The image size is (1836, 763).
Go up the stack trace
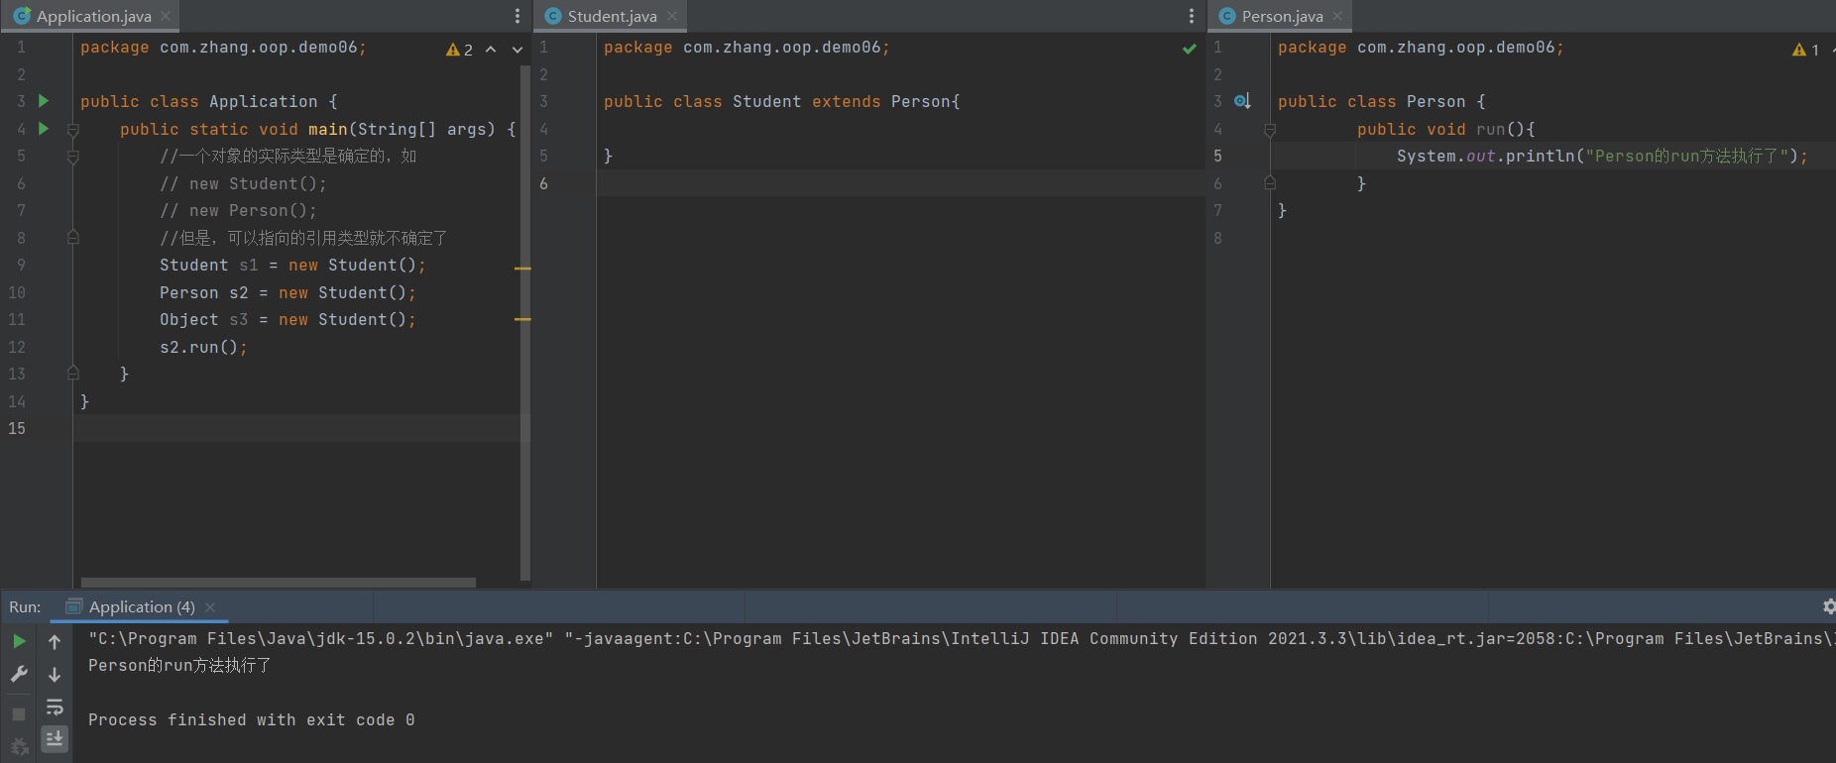pos(55,642)
